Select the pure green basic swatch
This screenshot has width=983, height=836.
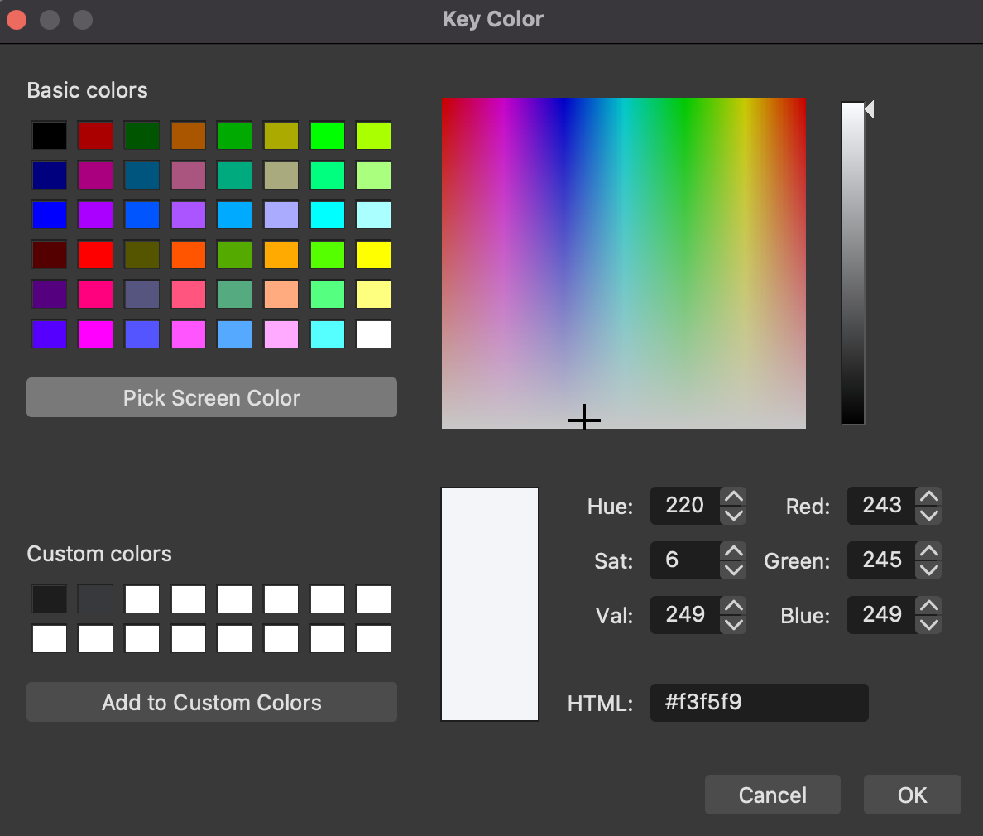coord(328,136)
